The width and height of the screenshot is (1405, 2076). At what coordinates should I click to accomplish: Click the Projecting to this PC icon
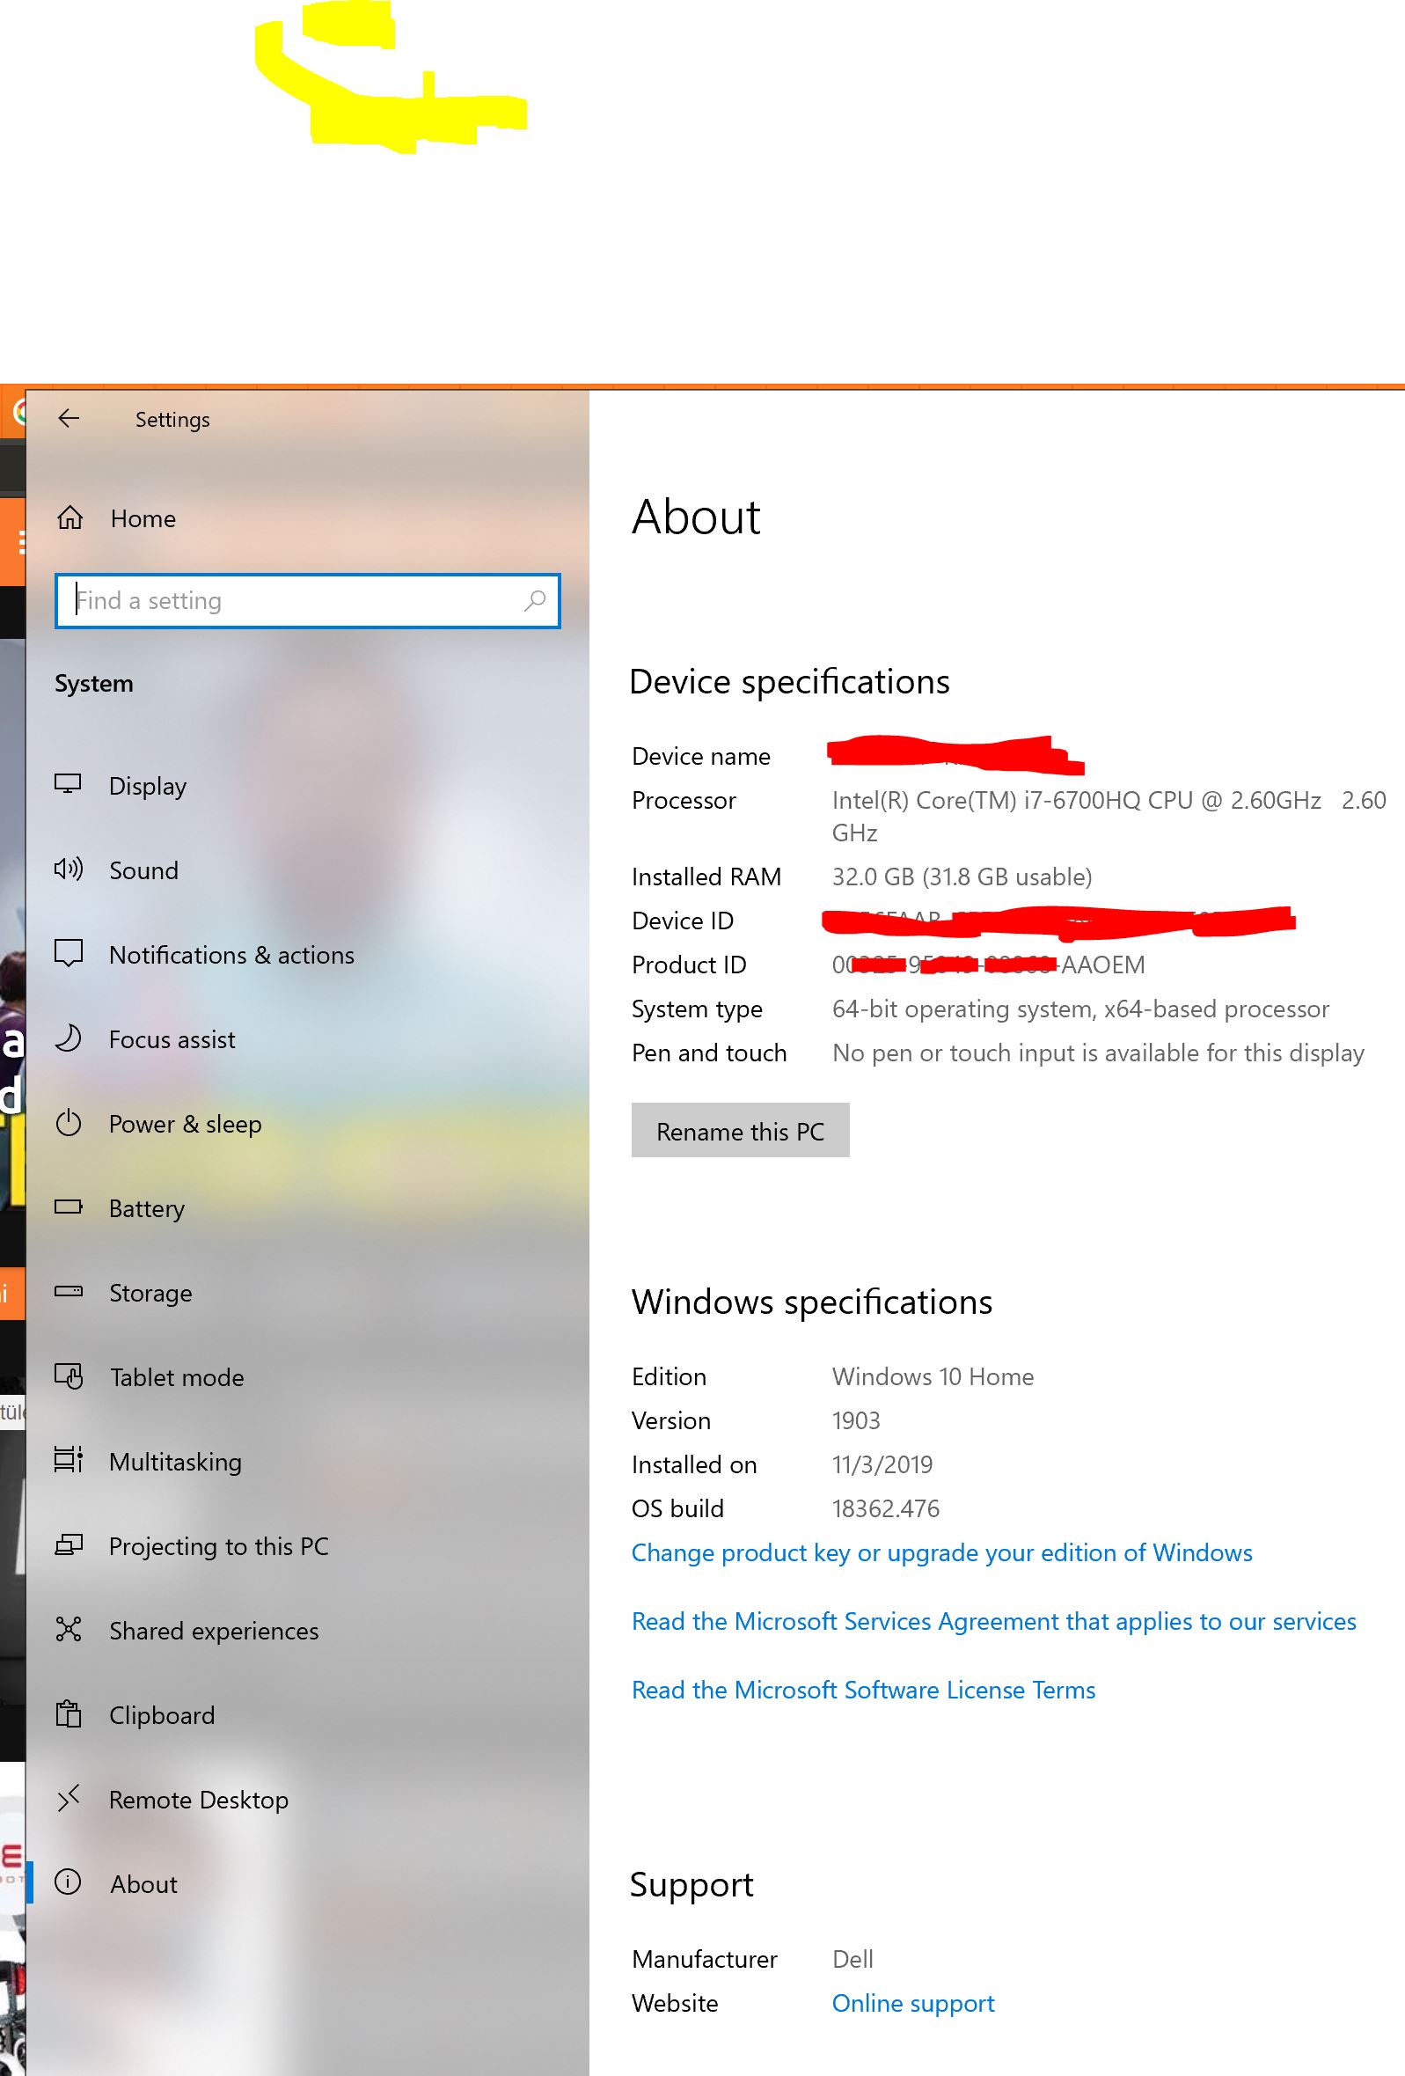68,1545
